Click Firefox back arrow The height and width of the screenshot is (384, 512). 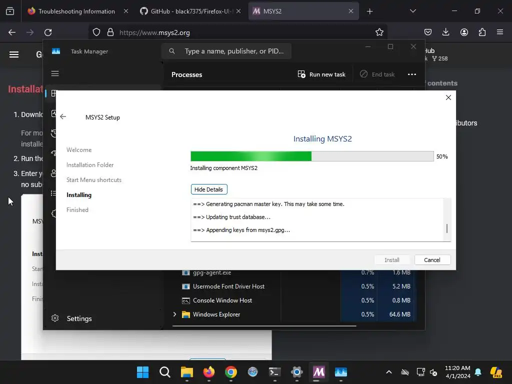12,32
